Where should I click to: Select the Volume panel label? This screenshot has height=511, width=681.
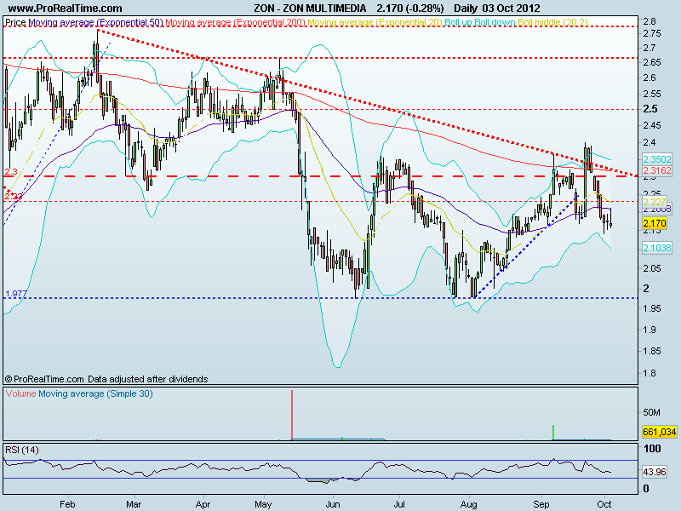pos(20,393)
